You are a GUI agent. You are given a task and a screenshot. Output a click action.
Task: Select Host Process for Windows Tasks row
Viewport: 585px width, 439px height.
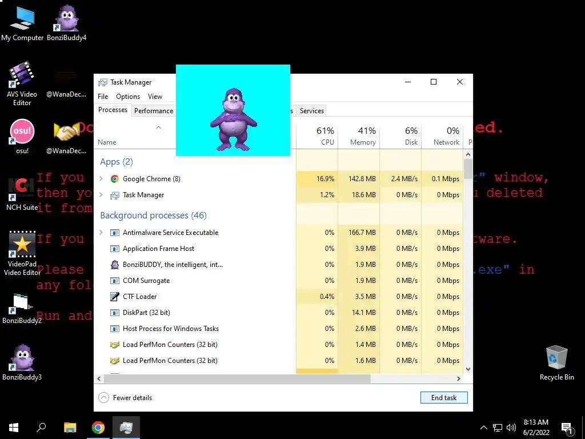click(279, 329)
